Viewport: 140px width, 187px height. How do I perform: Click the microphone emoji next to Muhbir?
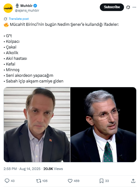[x=17, y=5]
